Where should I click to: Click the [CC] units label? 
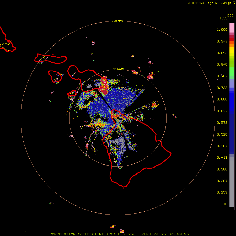(224, 18)
